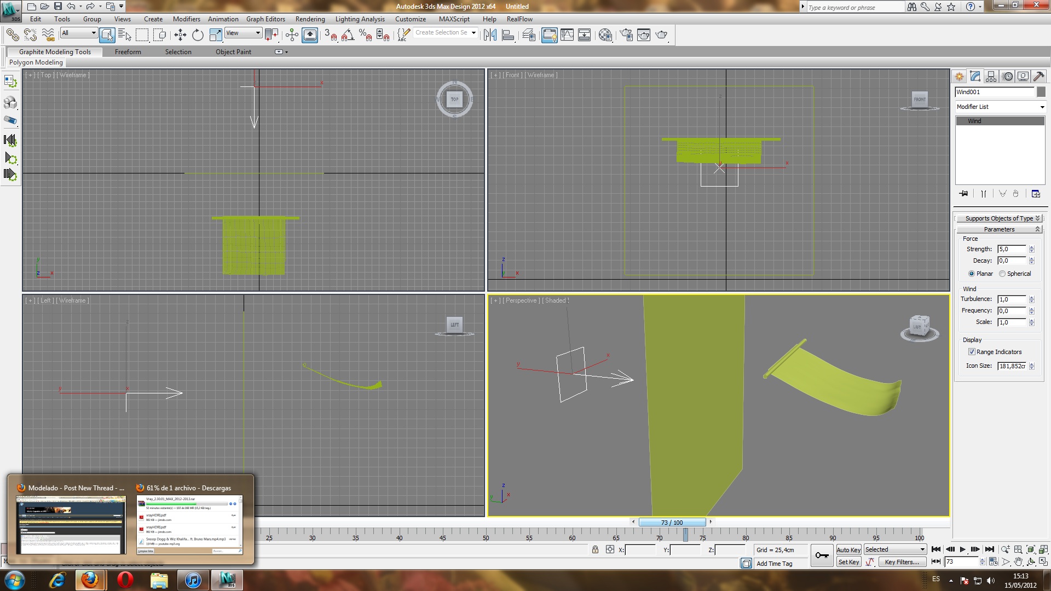The image size is (1051, 591).
Task: Click the Select and Link tool
Action: [x=12, y=35]
